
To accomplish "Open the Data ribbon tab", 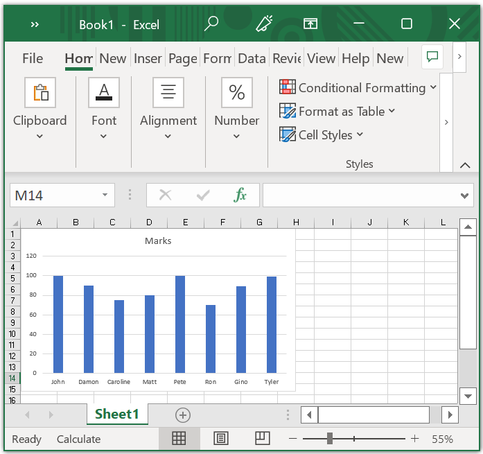I will click(252, 58).
